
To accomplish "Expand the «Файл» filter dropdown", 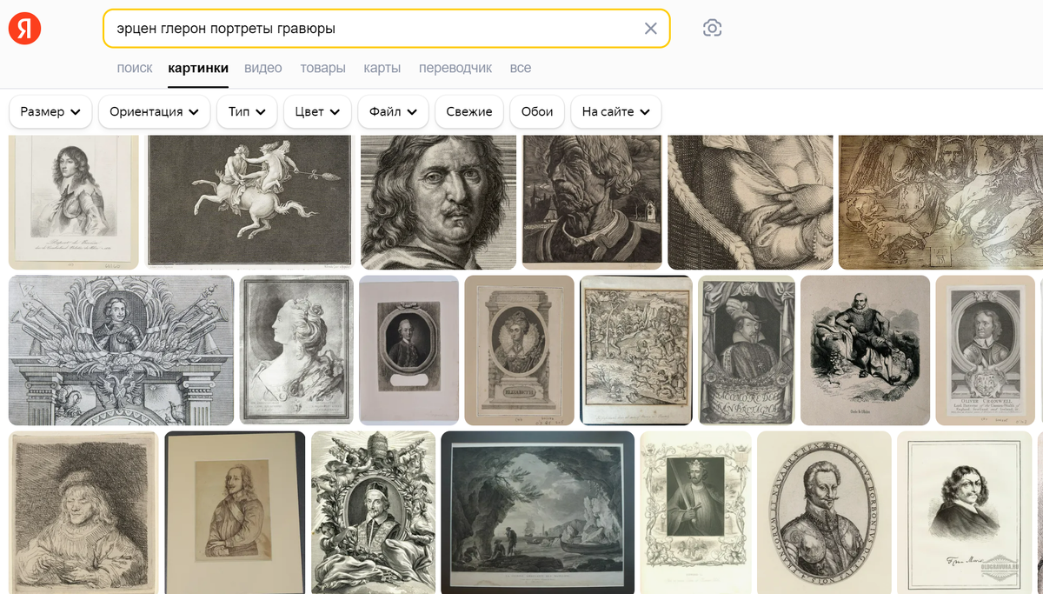I will [x=393, y=111].
